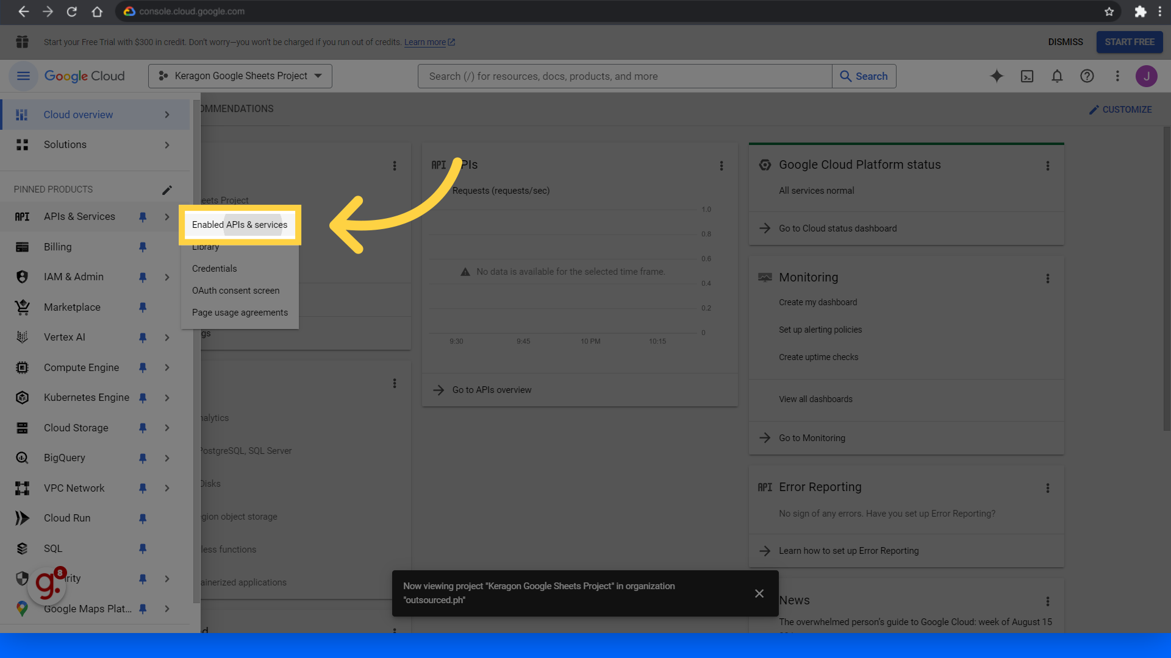Screen dimensions: 1171x658
Task: Expand VPC Network submenu chevron
Action: tap(167, 488)
